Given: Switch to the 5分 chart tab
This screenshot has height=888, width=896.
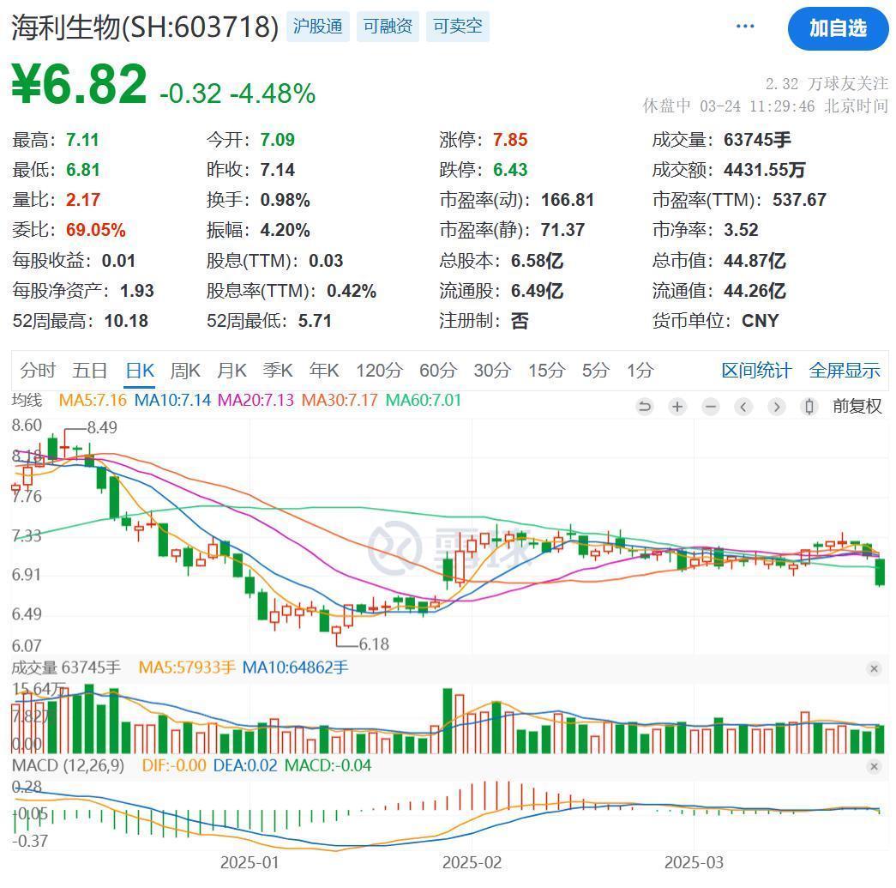Looking at the screenshot, I should coord(595,371).
